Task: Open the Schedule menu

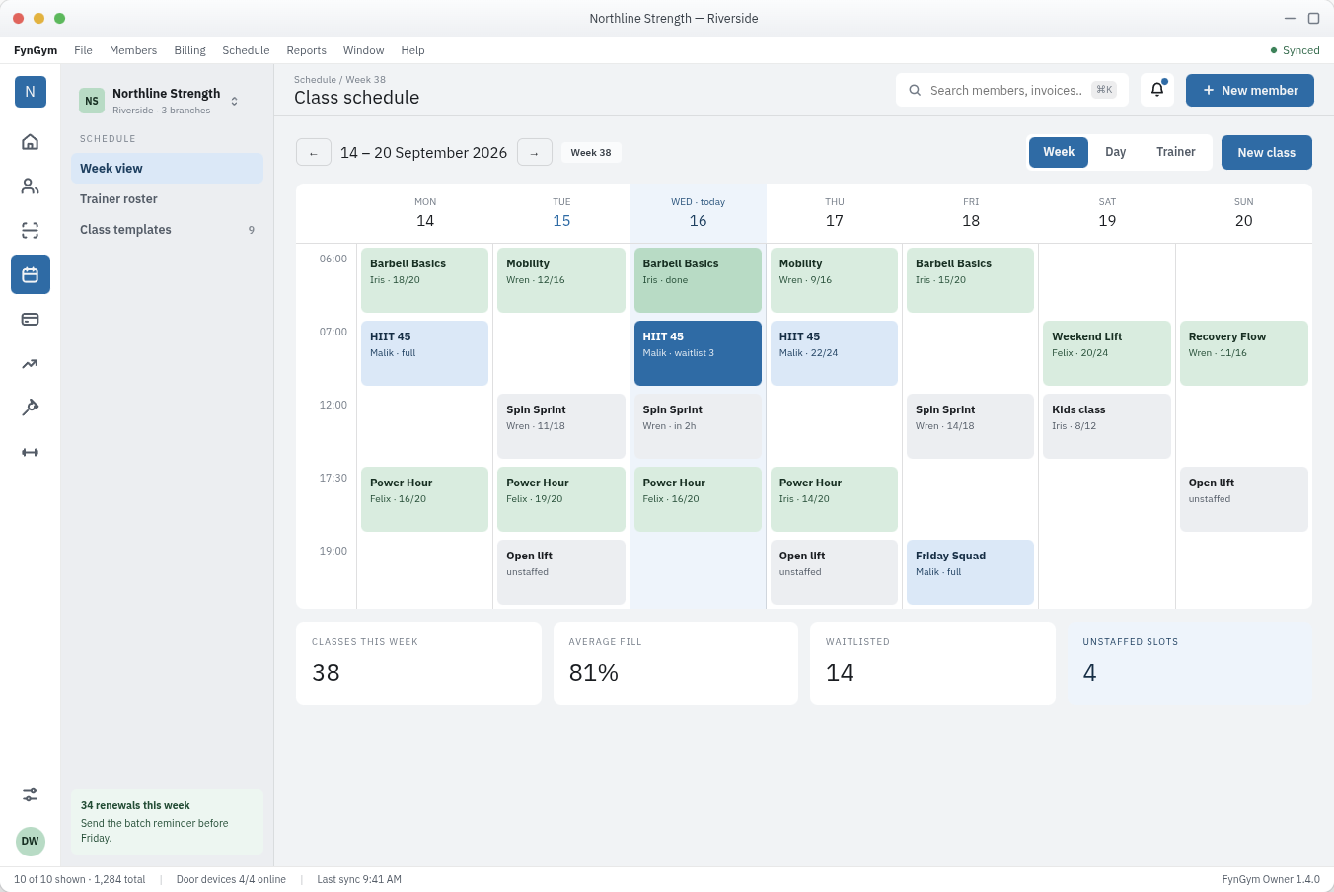Action: (246, 50)
